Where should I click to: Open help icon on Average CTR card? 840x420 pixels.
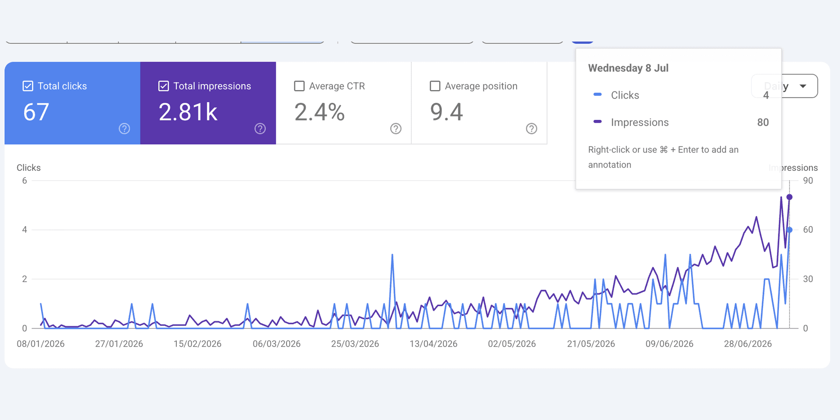tap(396, 129)
